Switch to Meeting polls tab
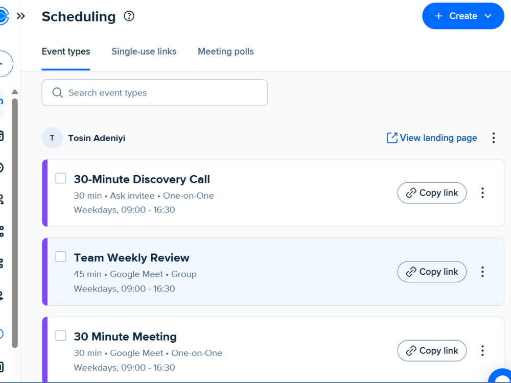 click(225, 52)
